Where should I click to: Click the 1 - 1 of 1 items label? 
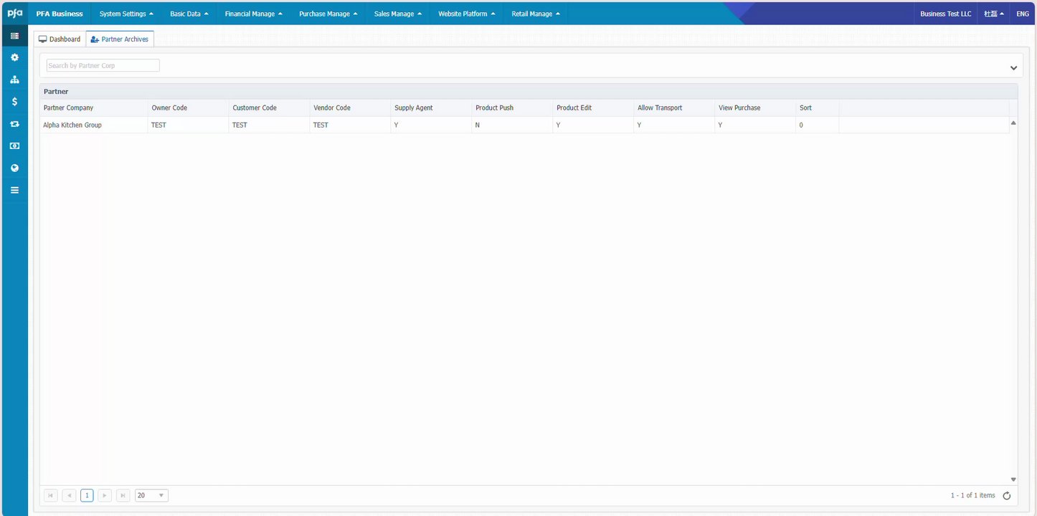coord(973,495)
